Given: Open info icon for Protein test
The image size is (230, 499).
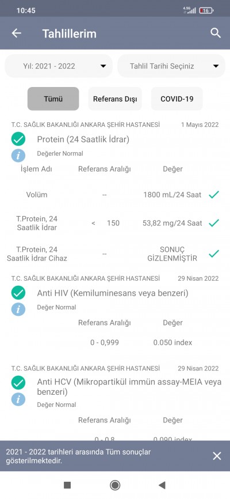Looking at the screenshot, I should pyautogui.click(x=18, y=156).
